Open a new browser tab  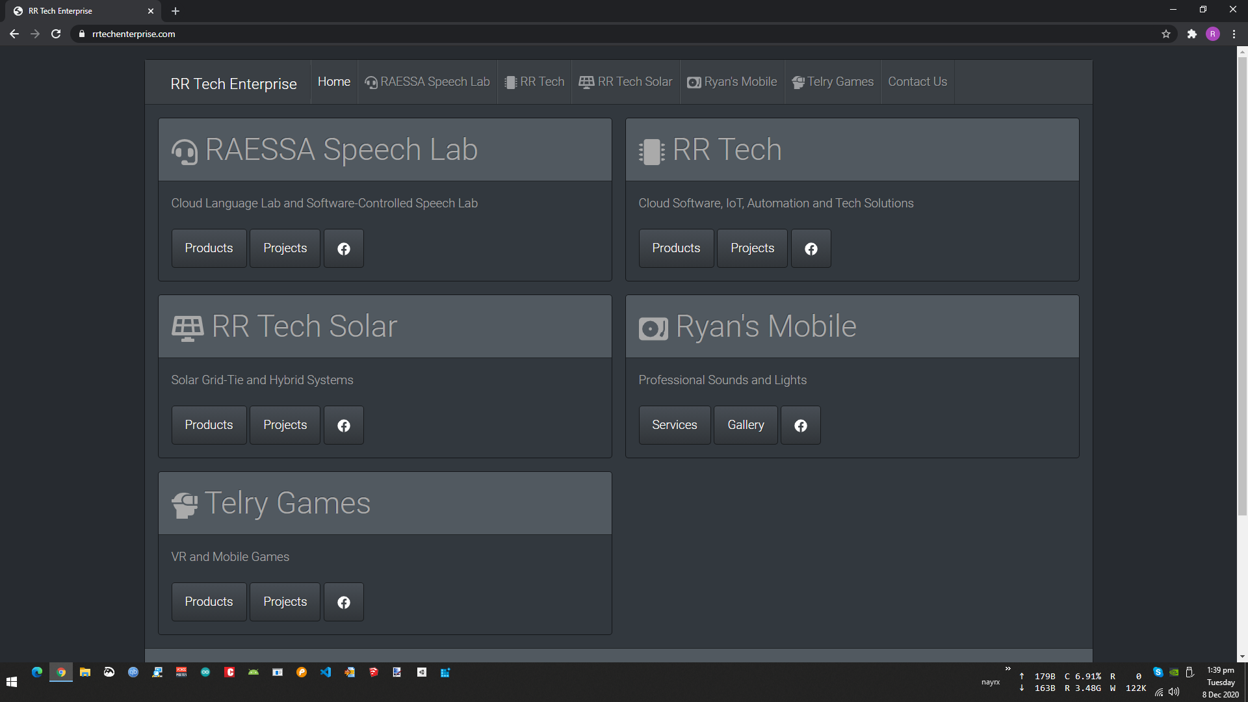[175, 11]
